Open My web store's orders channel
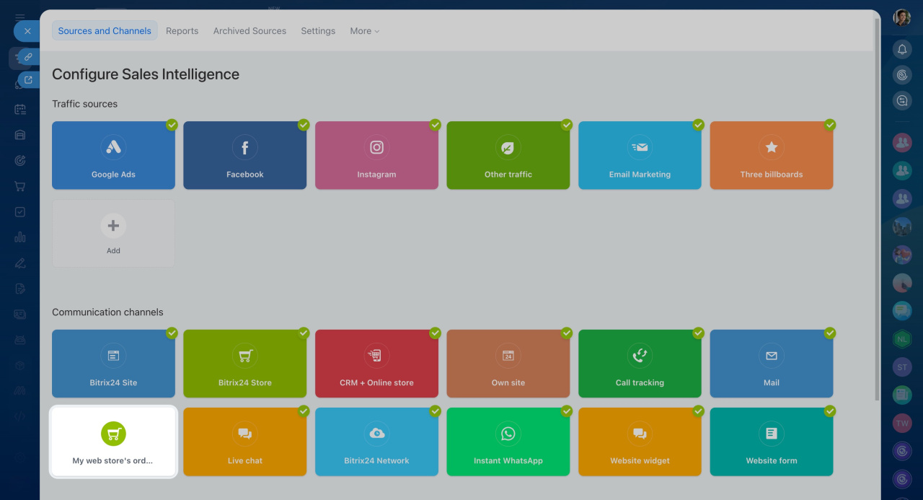This screenshot has width=923, height=500. [113, 442]
